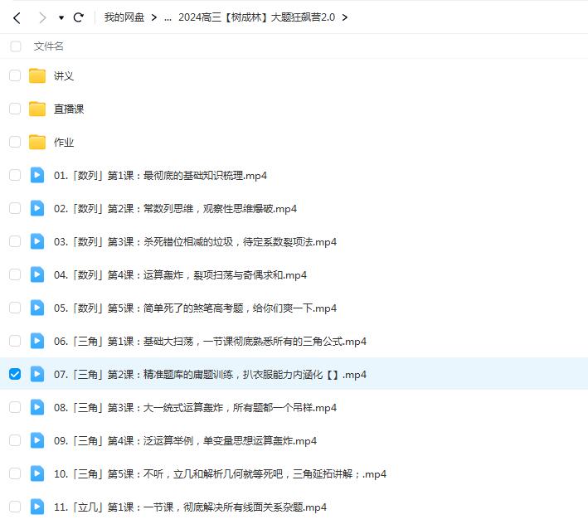Toggle the select-all checkbox beside 文件名
The width and height of the screenshot is (588, 529).
tap(16, 46)
